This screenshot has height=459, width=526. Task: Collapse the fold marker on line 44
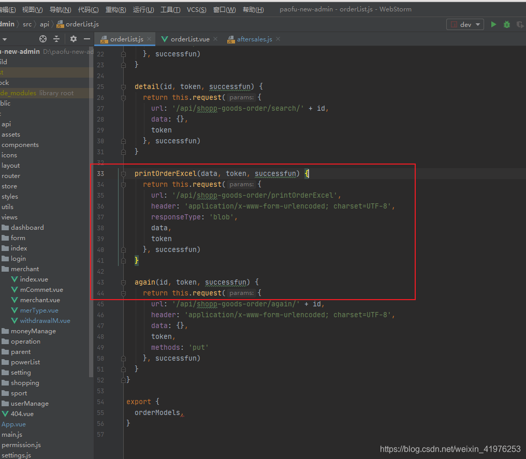(123, 293)
